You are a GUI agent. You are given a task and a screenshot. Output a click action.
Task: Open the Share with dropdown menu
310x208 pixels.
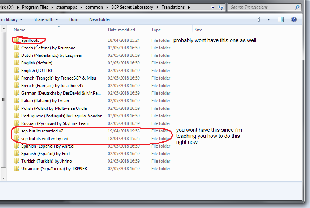coord(46,19)
